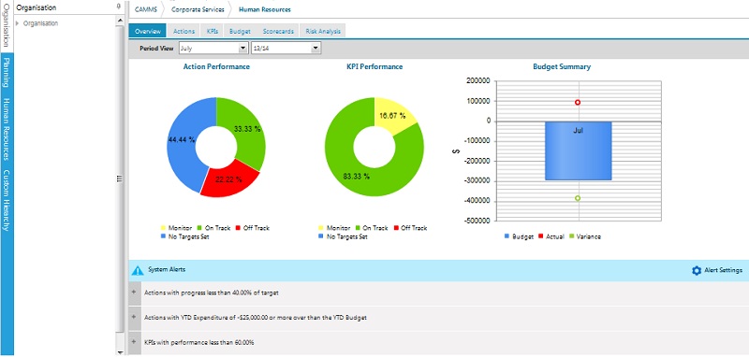Open the July period dropdown
Screen dimensions: 749x357
(x=243, y=49)
